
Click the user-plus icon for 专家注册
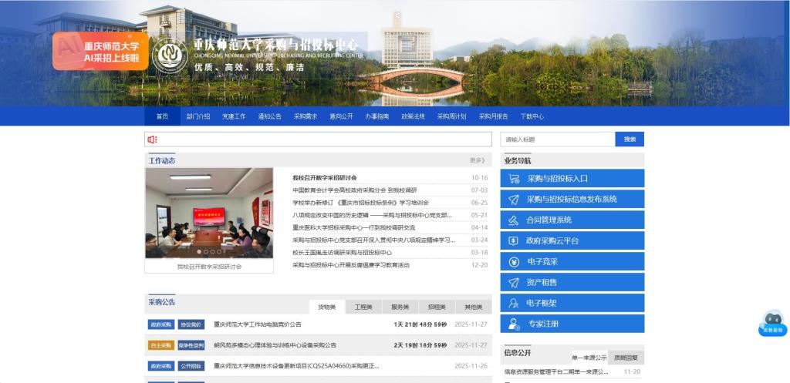(514, 324)
